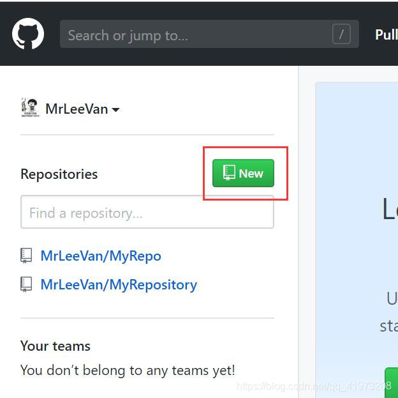Viewport: 398px width, 398px height.
Task: Click the "Repositories" heading text
Action: coord(59,174)
